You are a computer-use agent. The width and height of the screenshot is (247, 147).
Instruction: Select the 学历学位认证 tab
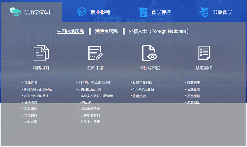32,12
